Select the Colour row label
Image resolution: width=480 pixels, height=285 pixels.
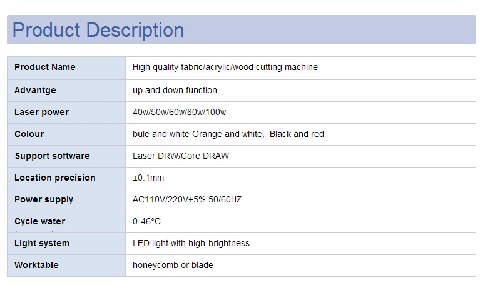(x=29, y=134)
